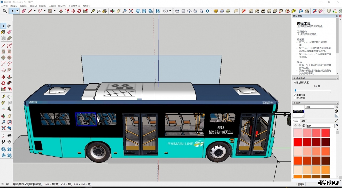The image size is (342, 188).
Task: Open the 相机(C) menu
Action: (x=33, y=6)
